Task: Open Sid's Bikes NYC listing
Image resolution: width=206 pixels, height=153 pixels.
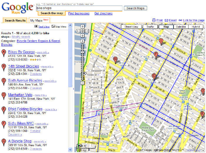Action: tap(21, 123)
